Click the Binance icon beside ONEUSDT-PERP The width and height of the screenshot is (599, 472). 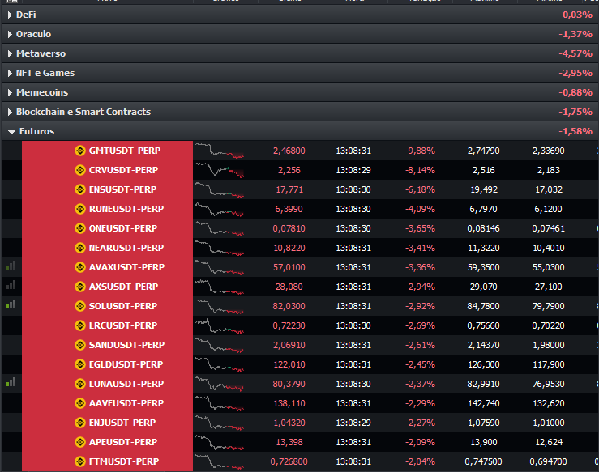point(80,228)
